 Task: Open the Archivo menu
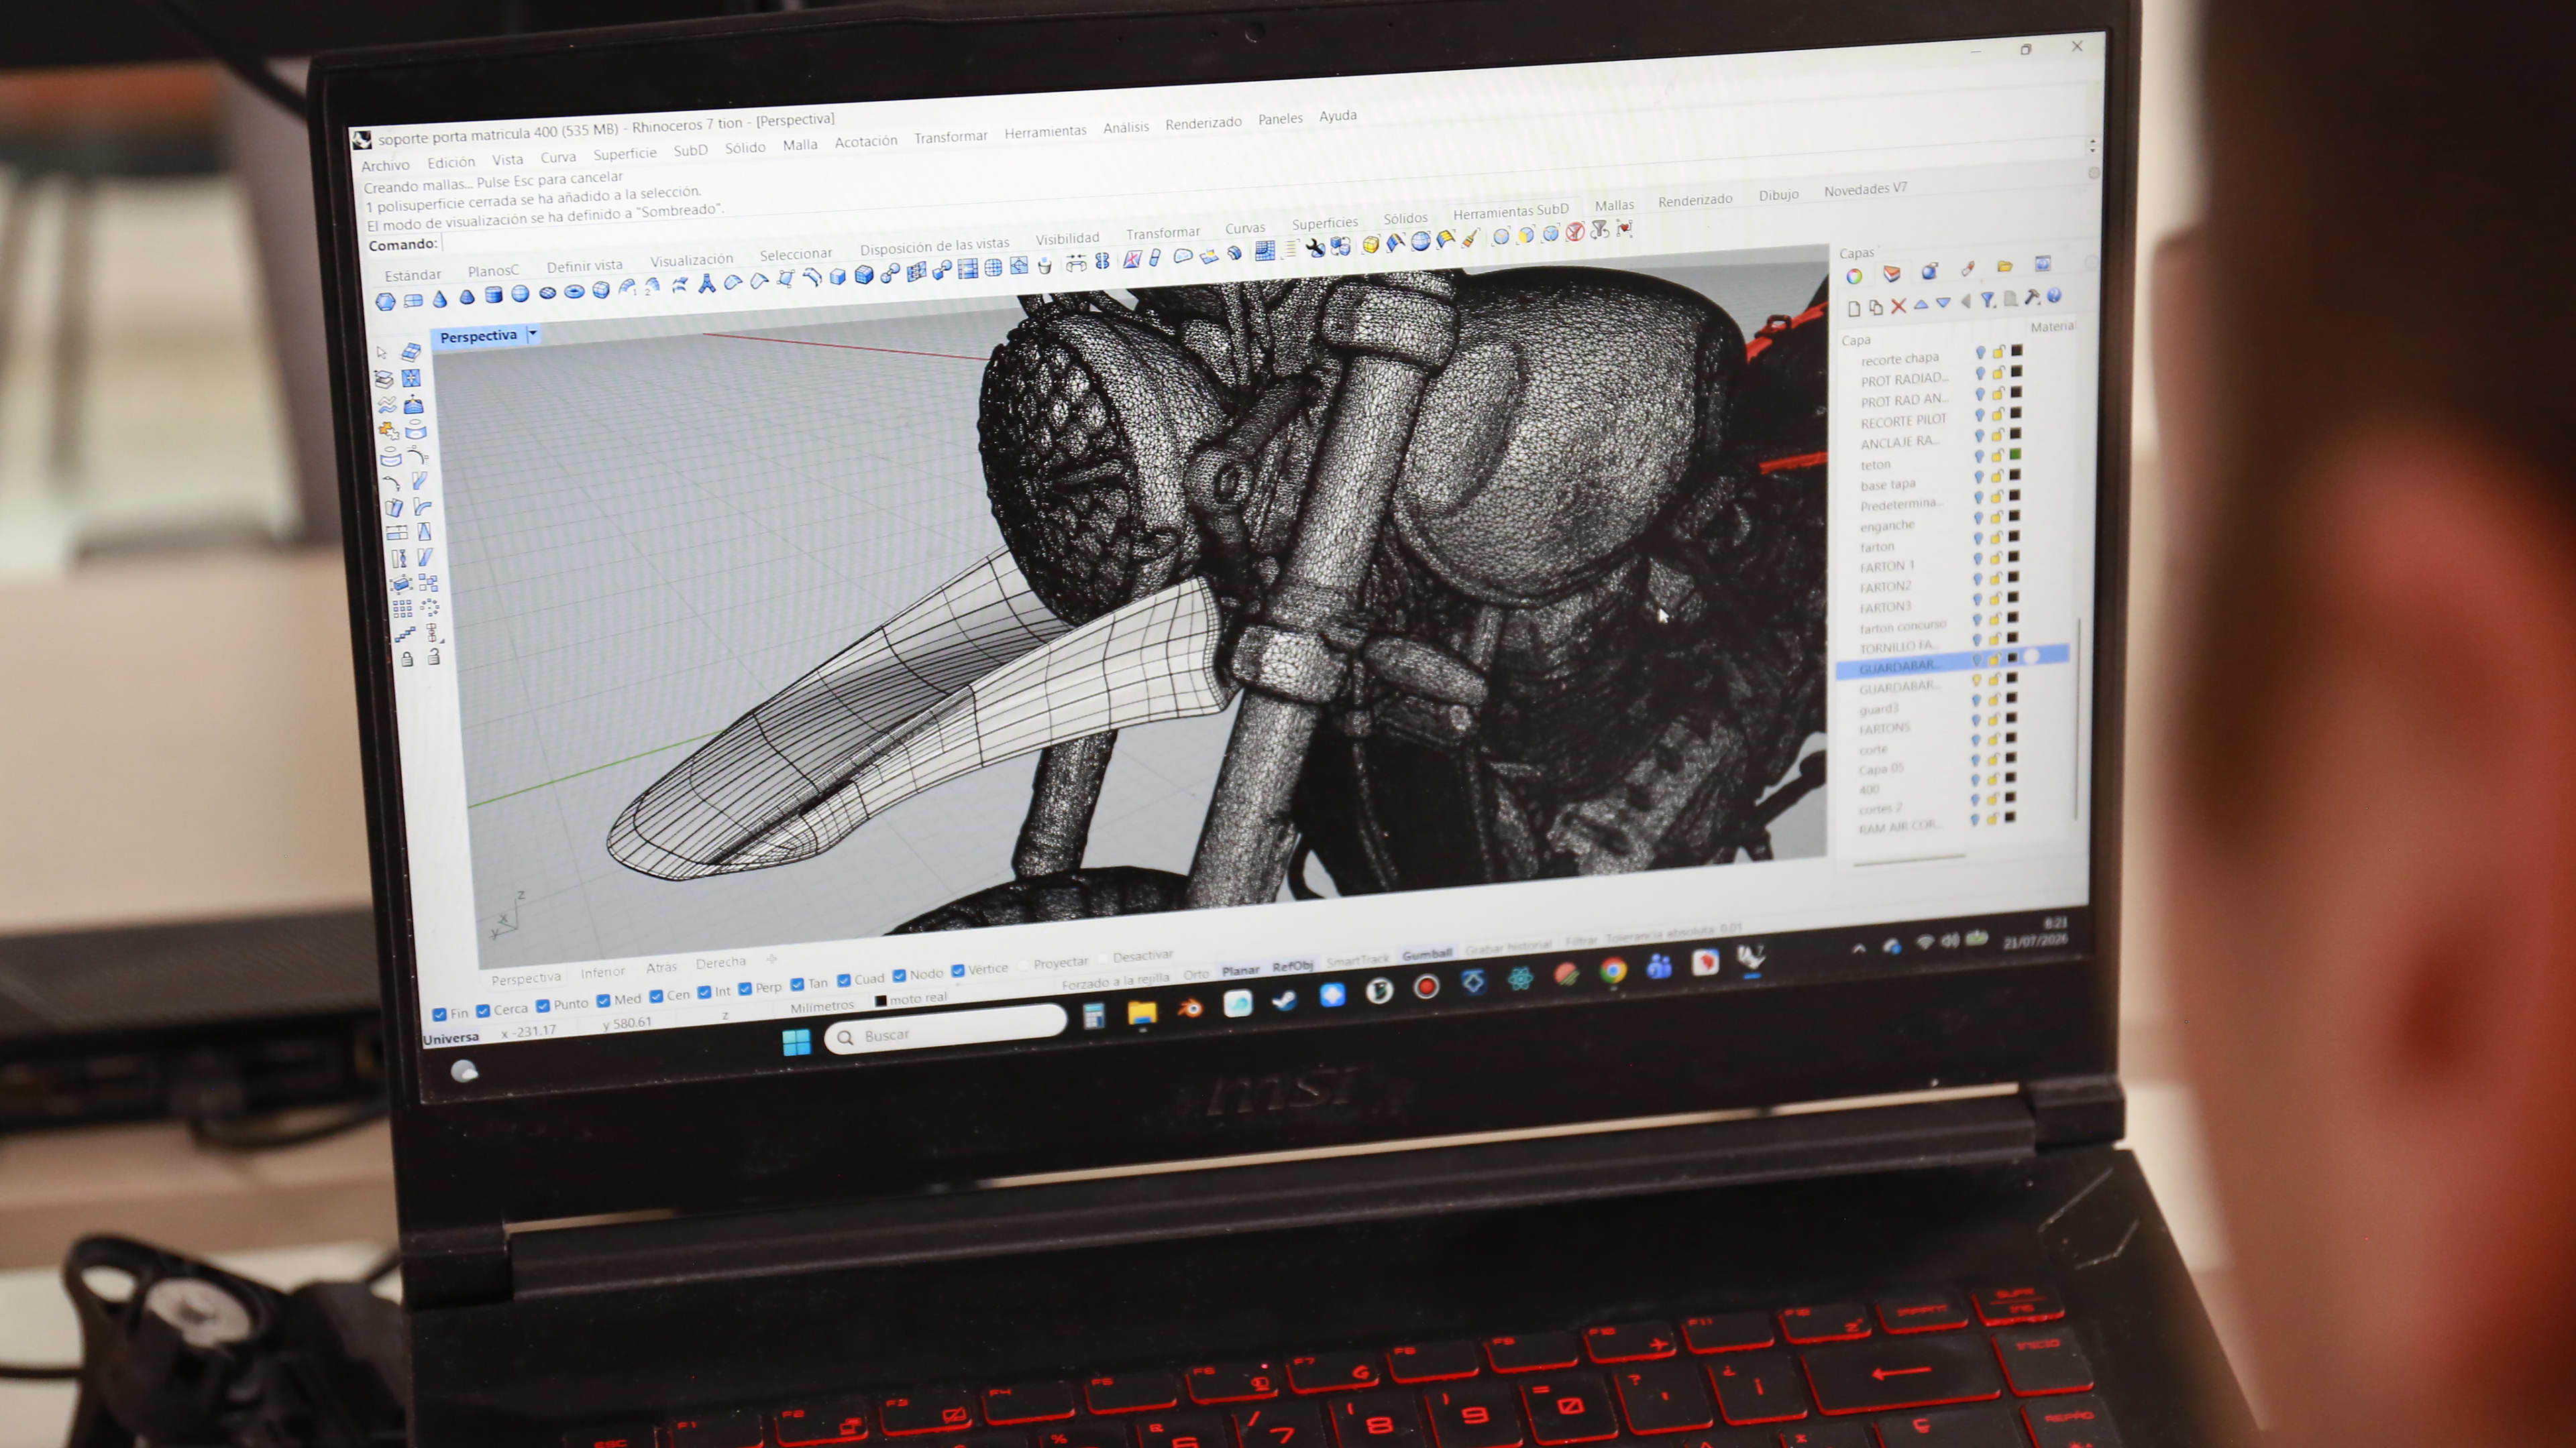click(385, 166)
